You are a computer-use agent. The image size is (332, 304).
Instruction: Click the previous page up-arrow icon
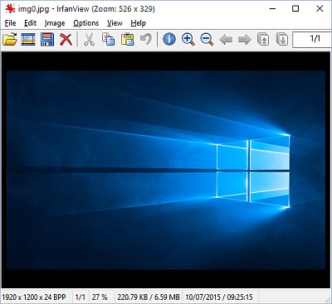tap(263, 39)
